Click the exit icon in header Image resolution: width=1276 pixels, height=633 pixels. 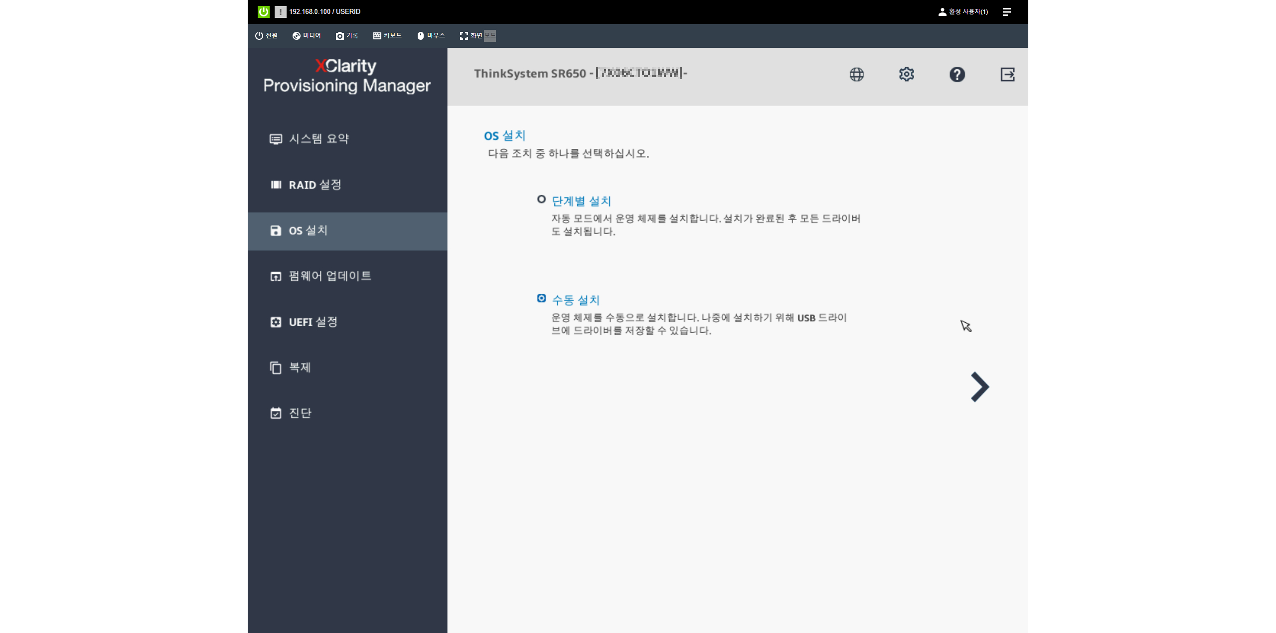tap(1007, 74)
